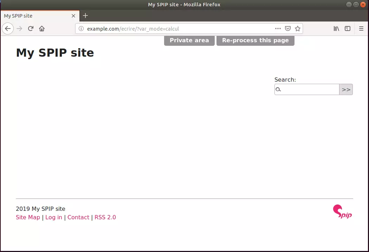Click the SPIP logo in footer
Viewport: 369px width, 252px height.
coord(342,211)
